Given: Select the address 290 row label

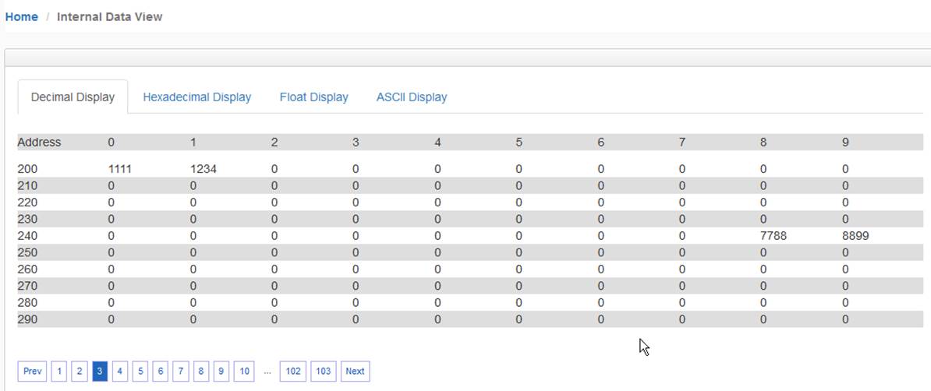Looking at the screenshot, I should click(27, 320).
